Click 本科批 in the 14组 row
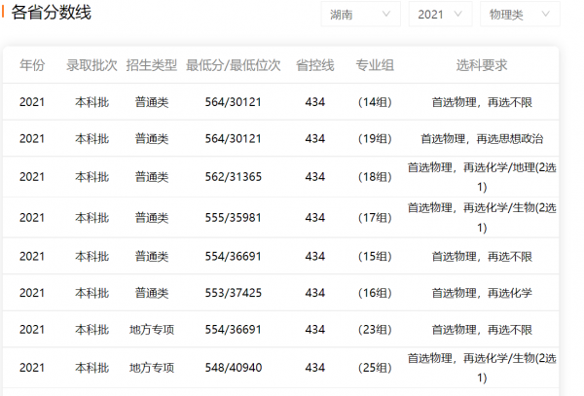Viewport: 584px width, 396px height. (x=91, y=102)
